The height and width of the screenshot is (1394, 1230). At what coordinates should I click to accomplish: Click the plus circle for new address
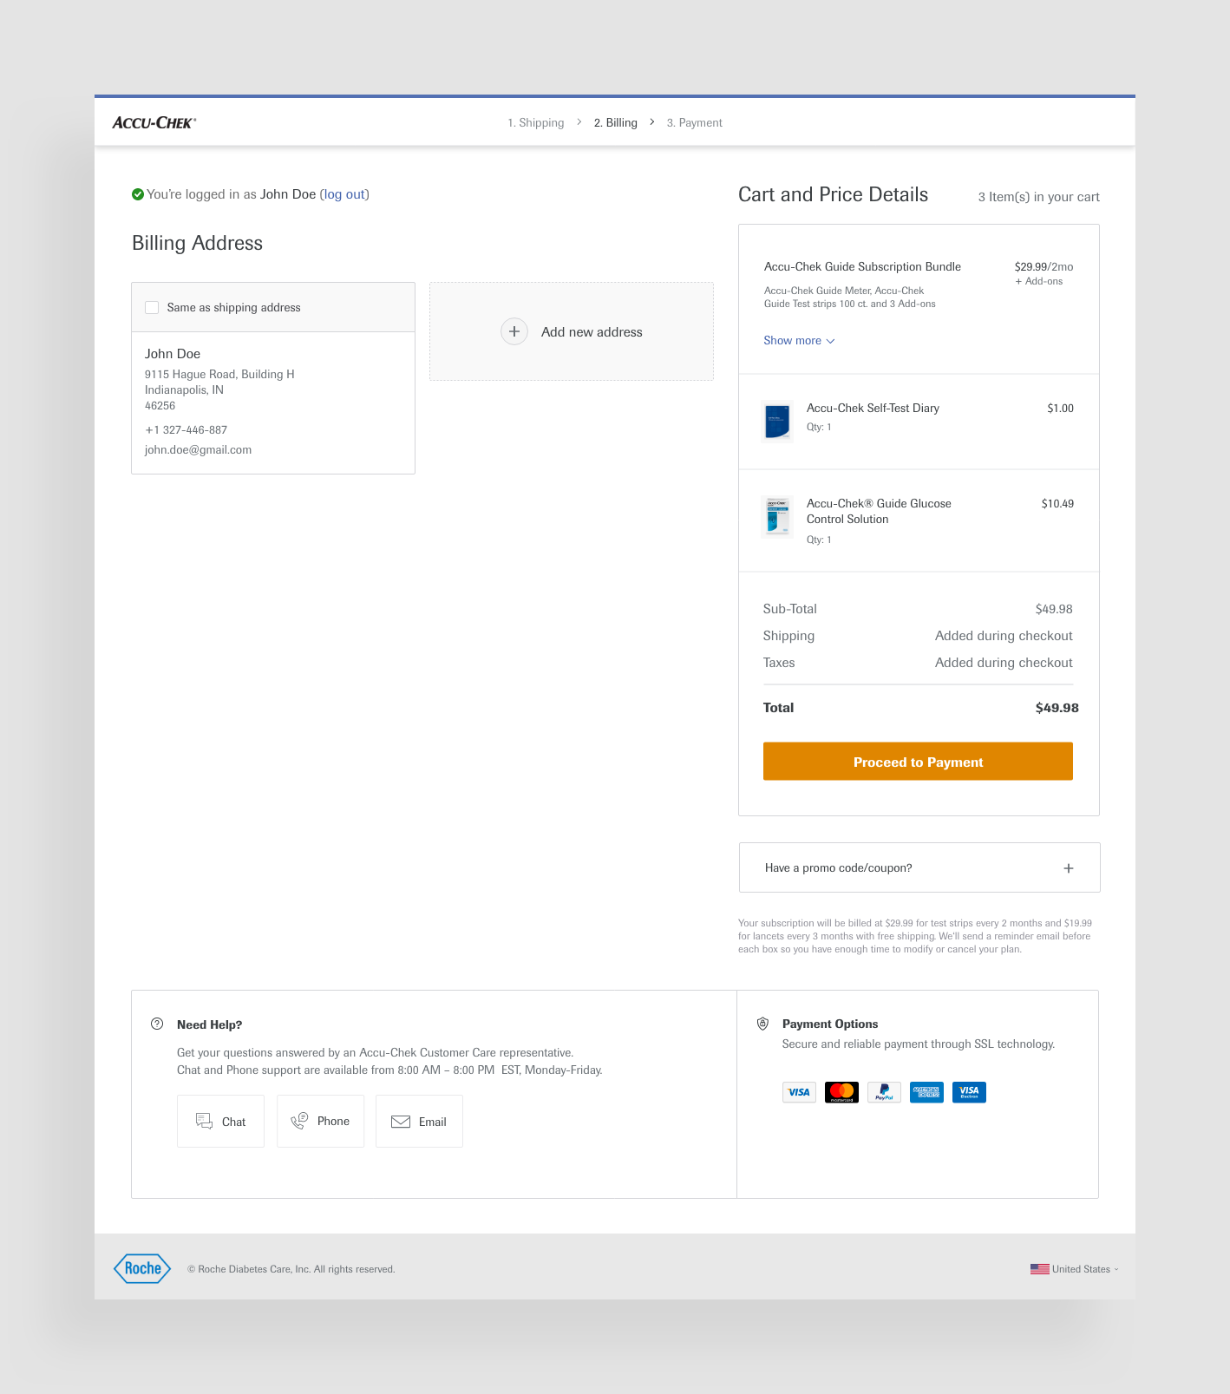tap(514, 331)
